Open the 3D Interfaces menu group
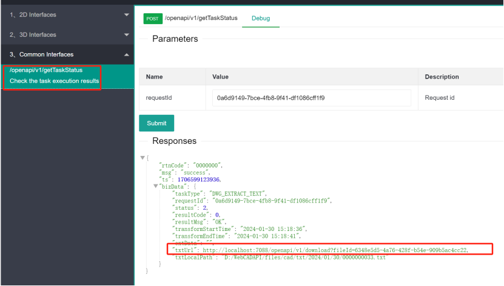The width and height of the screenshot is (504, 286). pyautogui.click(x=67, y=34)
